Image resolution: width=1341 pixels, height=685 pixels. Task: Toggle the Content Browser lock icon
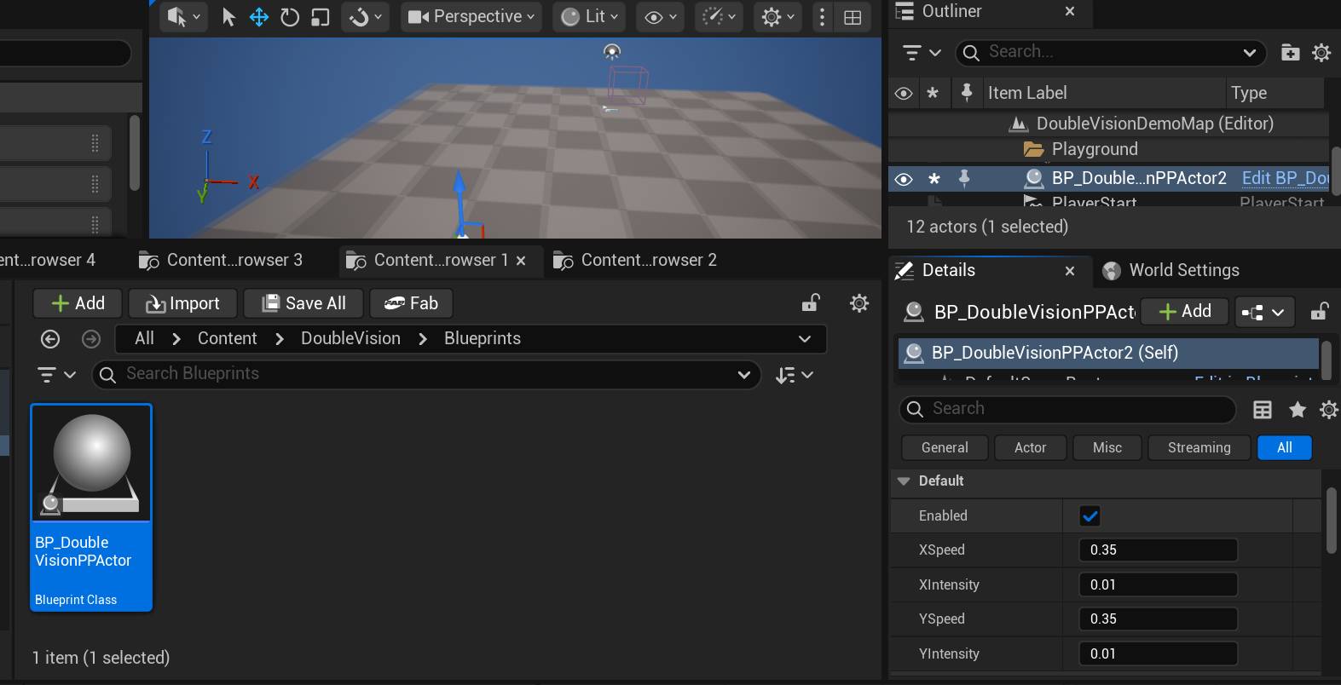click(811, 303)
